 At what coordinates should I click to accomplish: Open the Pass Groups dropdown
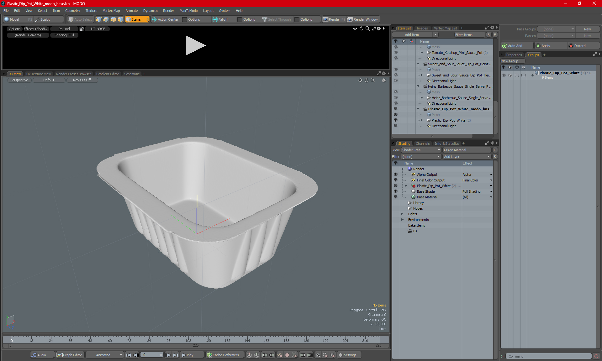click(x=556, y=29)
